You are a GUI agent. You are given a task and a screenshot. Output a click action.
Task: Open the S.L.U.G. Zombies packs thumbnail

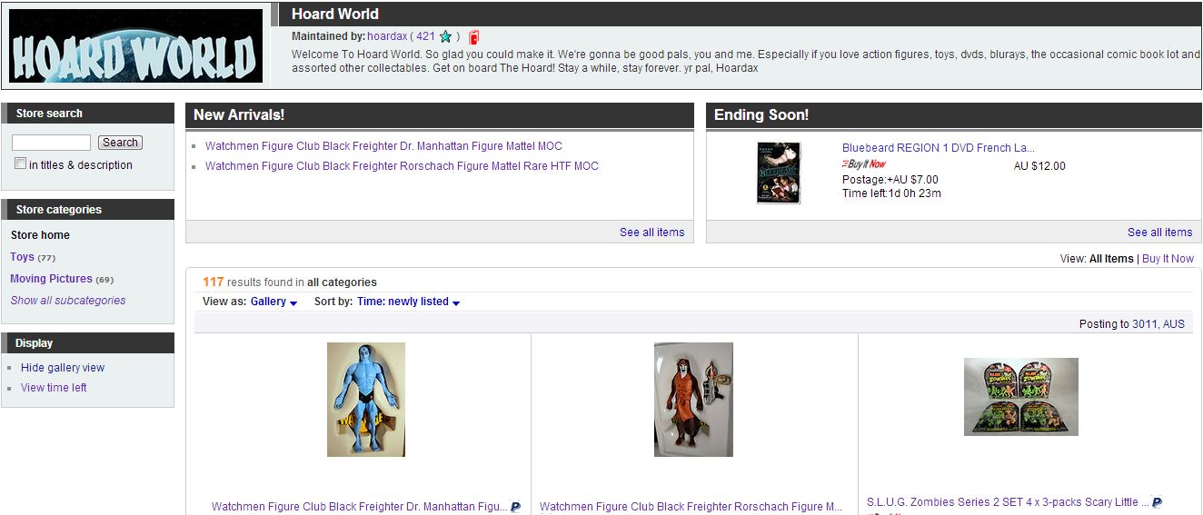(1021, 396)
